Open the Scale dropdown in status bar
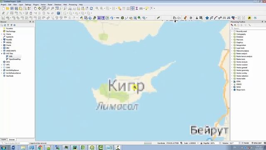This screenshot has width=266, height=150. [198, 143]
